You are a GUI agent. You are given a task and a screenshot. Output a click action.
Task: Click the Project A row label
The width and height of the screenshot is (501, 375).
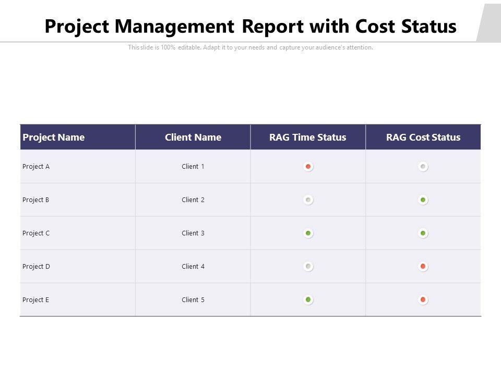click(36, 167)
